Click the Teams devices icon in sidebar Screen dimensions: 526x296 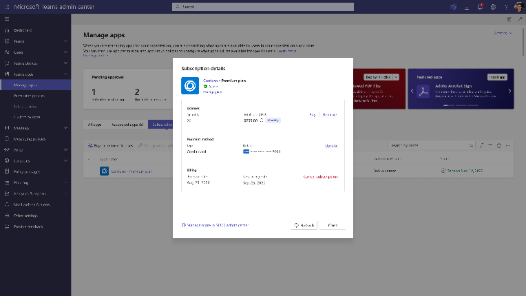point(7,63)
